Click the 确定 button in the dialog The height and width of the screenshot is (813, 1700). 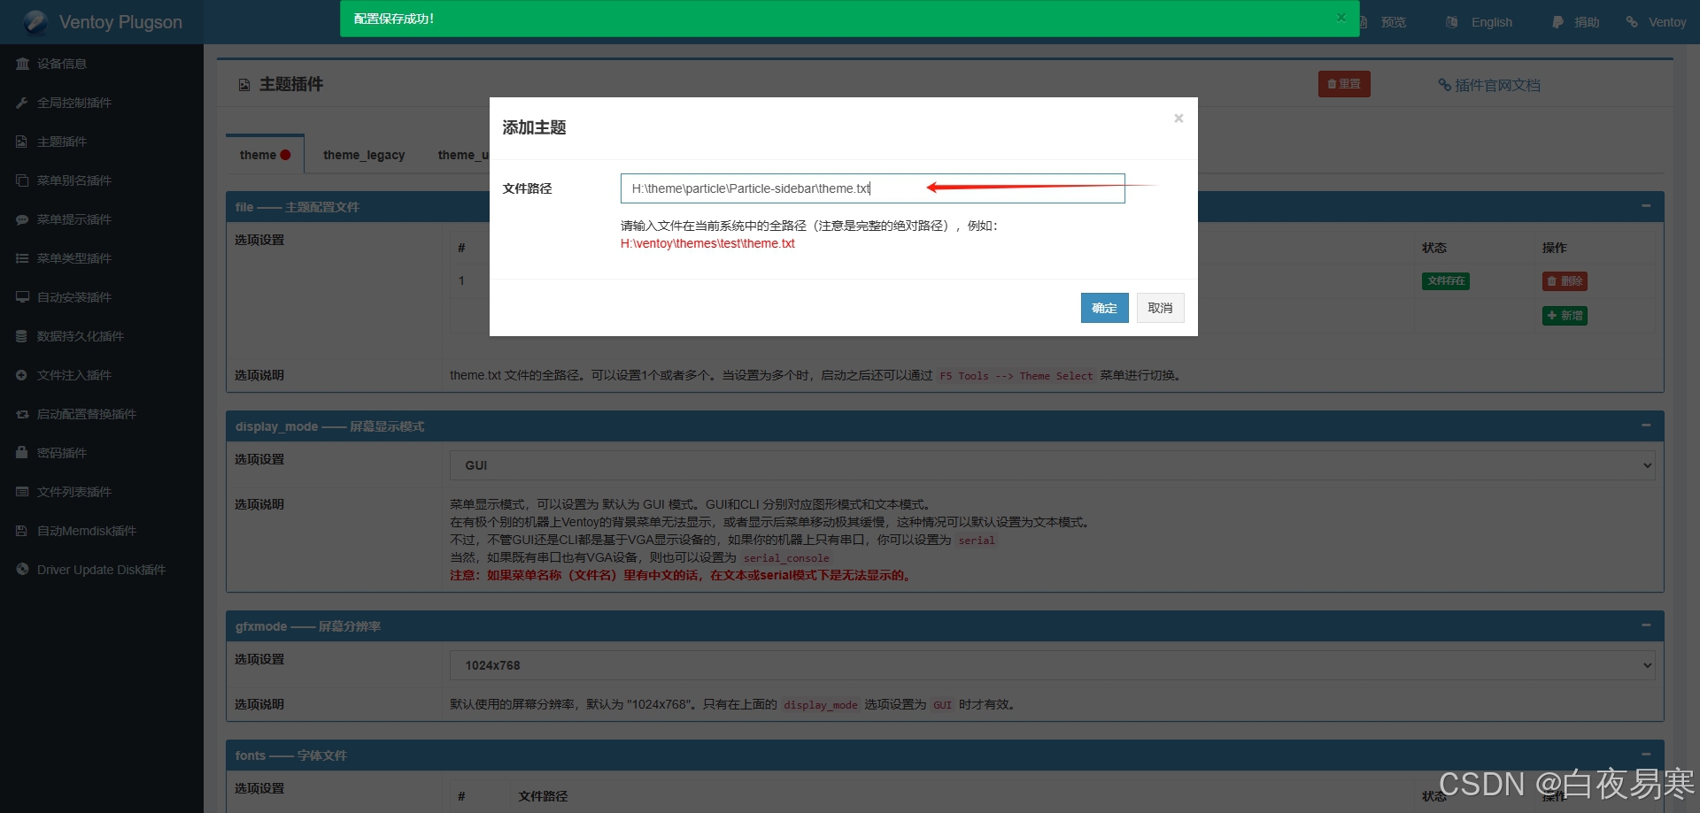click(x=1104, y=308)
